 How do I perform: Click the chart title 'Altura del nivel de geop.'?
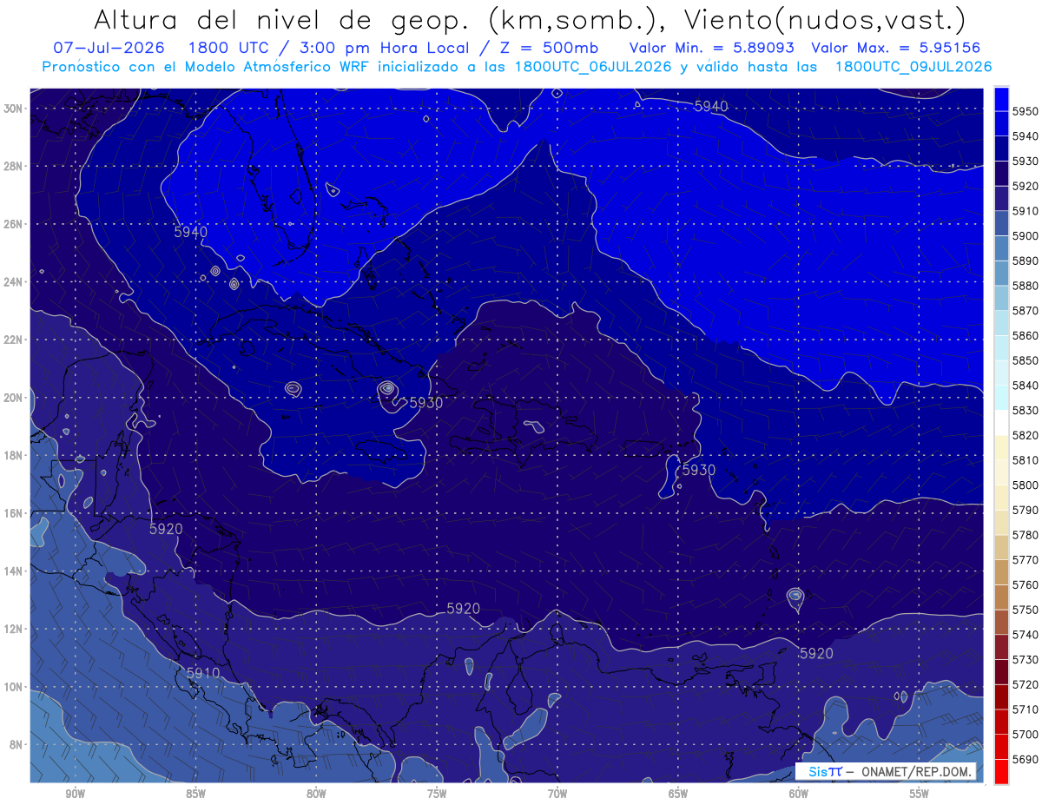point(282,19)
